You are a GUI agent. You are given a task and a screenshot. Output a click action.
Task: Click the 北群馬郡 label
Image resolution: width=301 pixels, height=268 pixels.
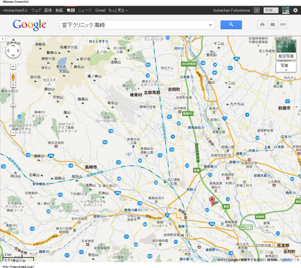click(x=152, y=93)
